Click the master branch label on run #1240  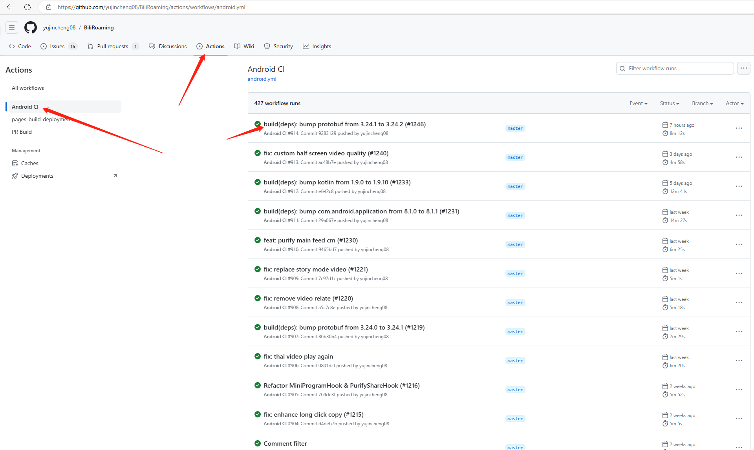[515, 157]
